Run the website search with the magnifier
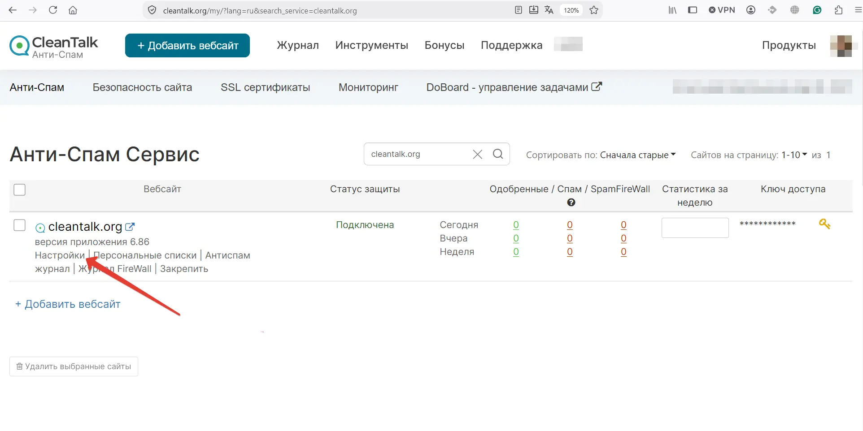The image size is (863, 431). pos(498,154)
